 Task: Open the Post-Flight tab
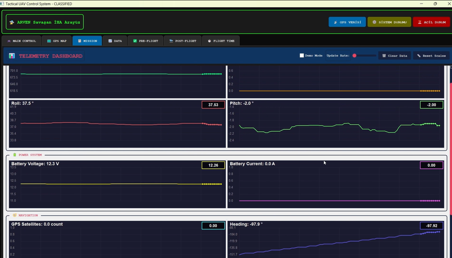tap(183, 41)
